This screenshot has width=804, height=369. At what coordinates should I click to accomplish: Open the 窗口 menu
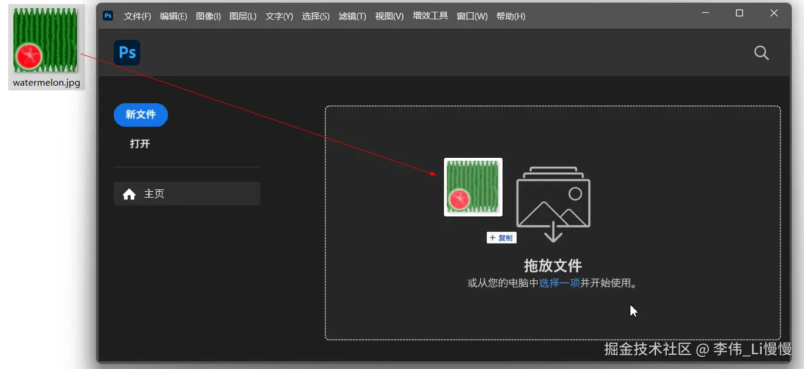coord(472,16)
